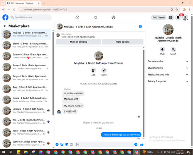
Task: Open the account profile avatar menu
Action: coord(185,17)
